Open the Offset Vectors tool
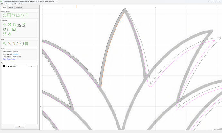Screen dimensions: 222x133 [5, 30]
